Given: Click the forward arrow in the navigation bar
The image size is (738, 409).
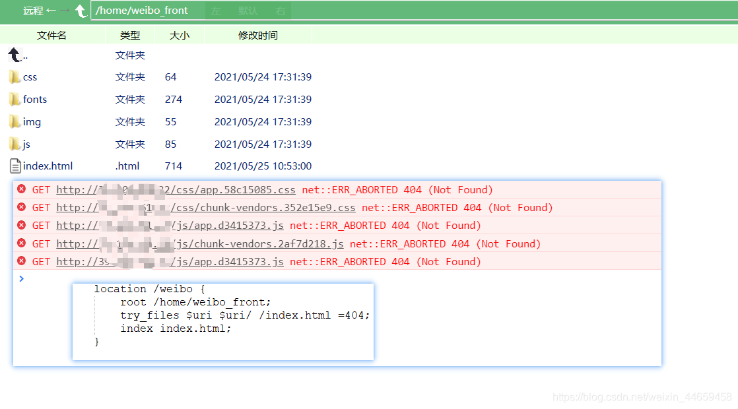Looking at the screenshot, I should point(65,11).
